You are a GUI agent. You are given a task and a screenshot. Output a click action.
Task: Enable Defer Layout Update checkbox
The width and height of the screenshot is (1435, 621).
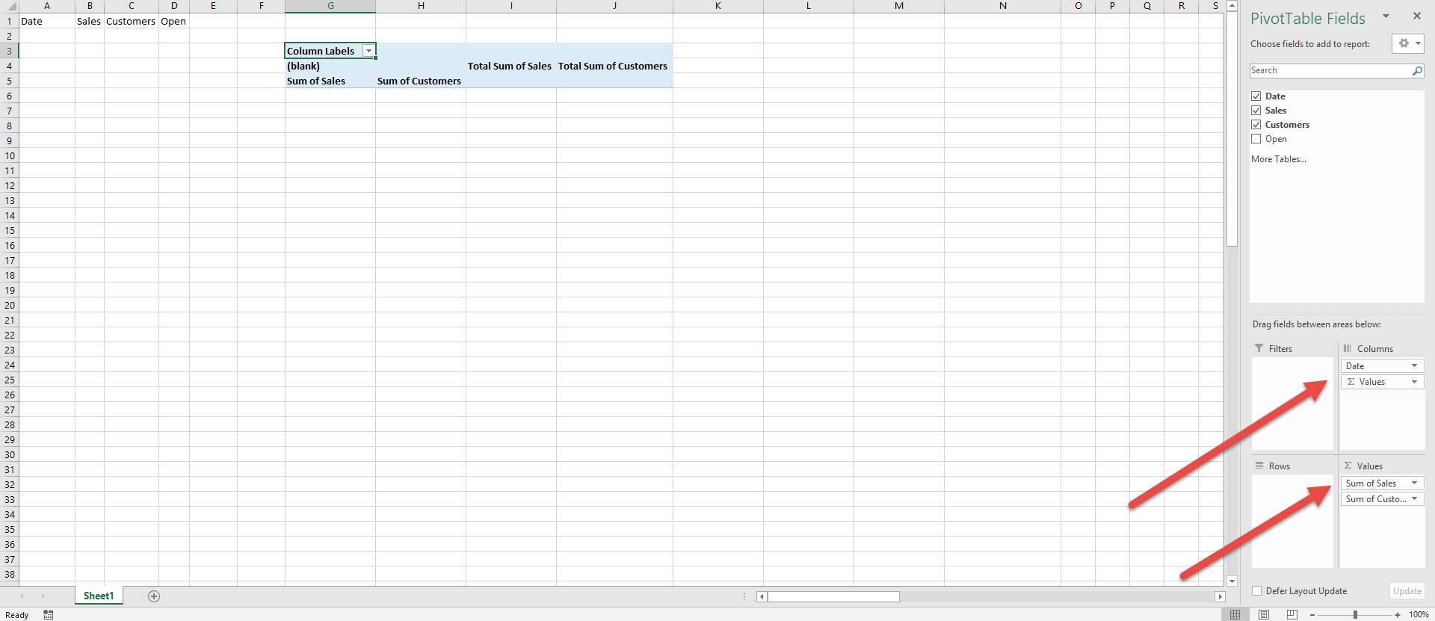point(1257,591)
